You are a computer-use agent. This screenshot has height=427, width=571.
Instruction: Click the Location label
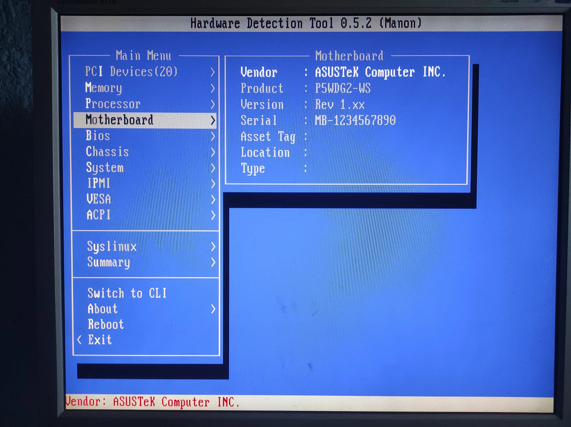[x=265, y=152]
